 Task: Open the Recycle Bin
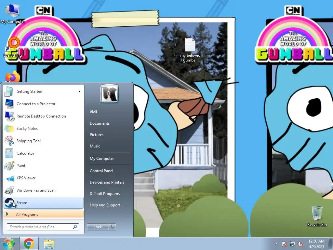pos(317,216)
